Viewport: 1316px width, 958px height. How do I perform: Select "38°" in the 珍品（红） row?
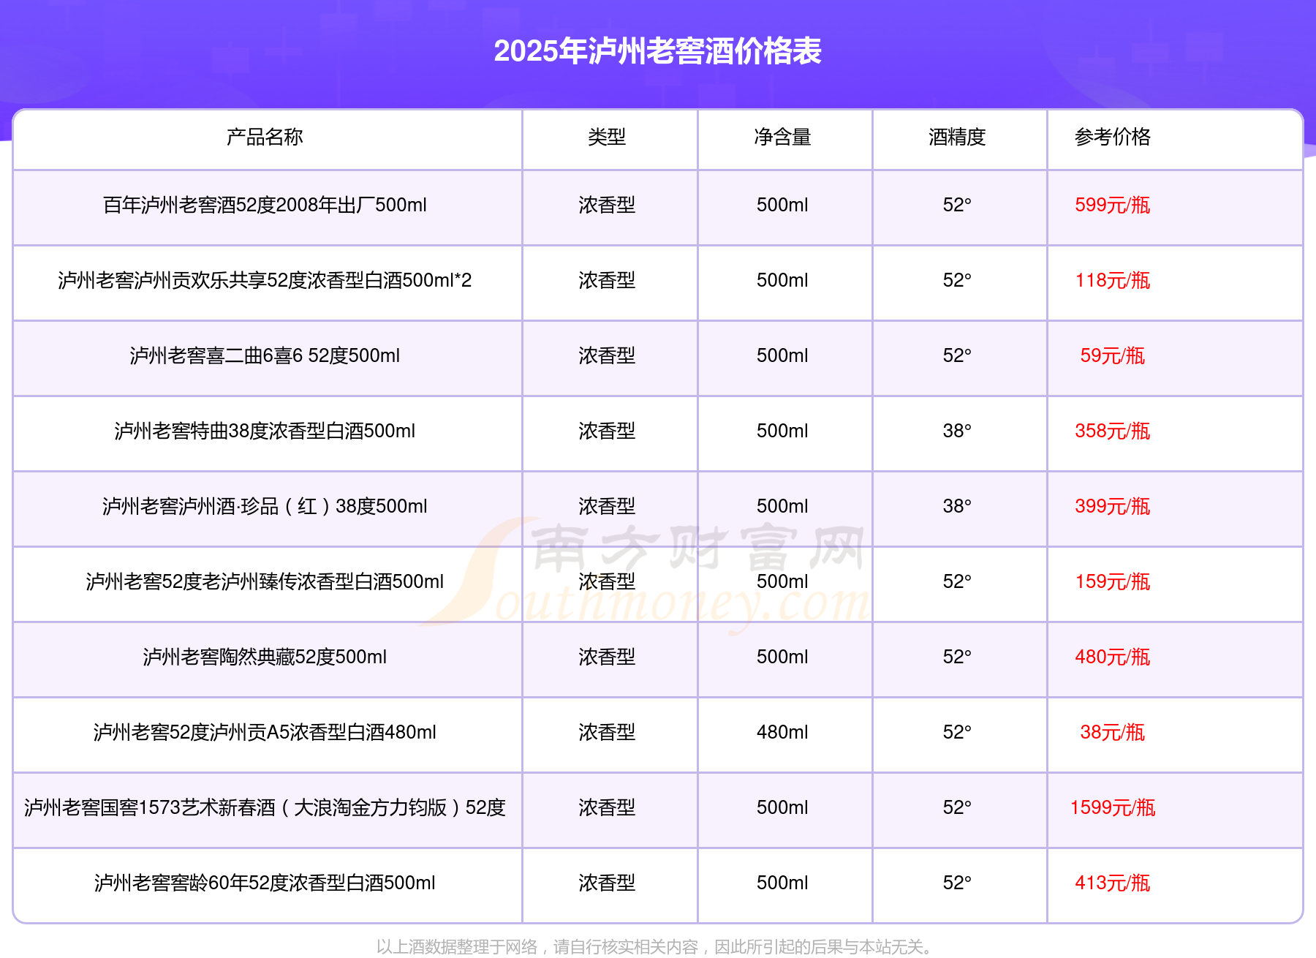point(957,506)
